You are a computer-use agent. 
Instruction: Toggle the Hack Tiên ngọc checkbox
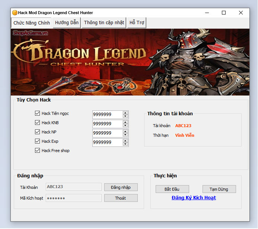click(x=37, y=113)
